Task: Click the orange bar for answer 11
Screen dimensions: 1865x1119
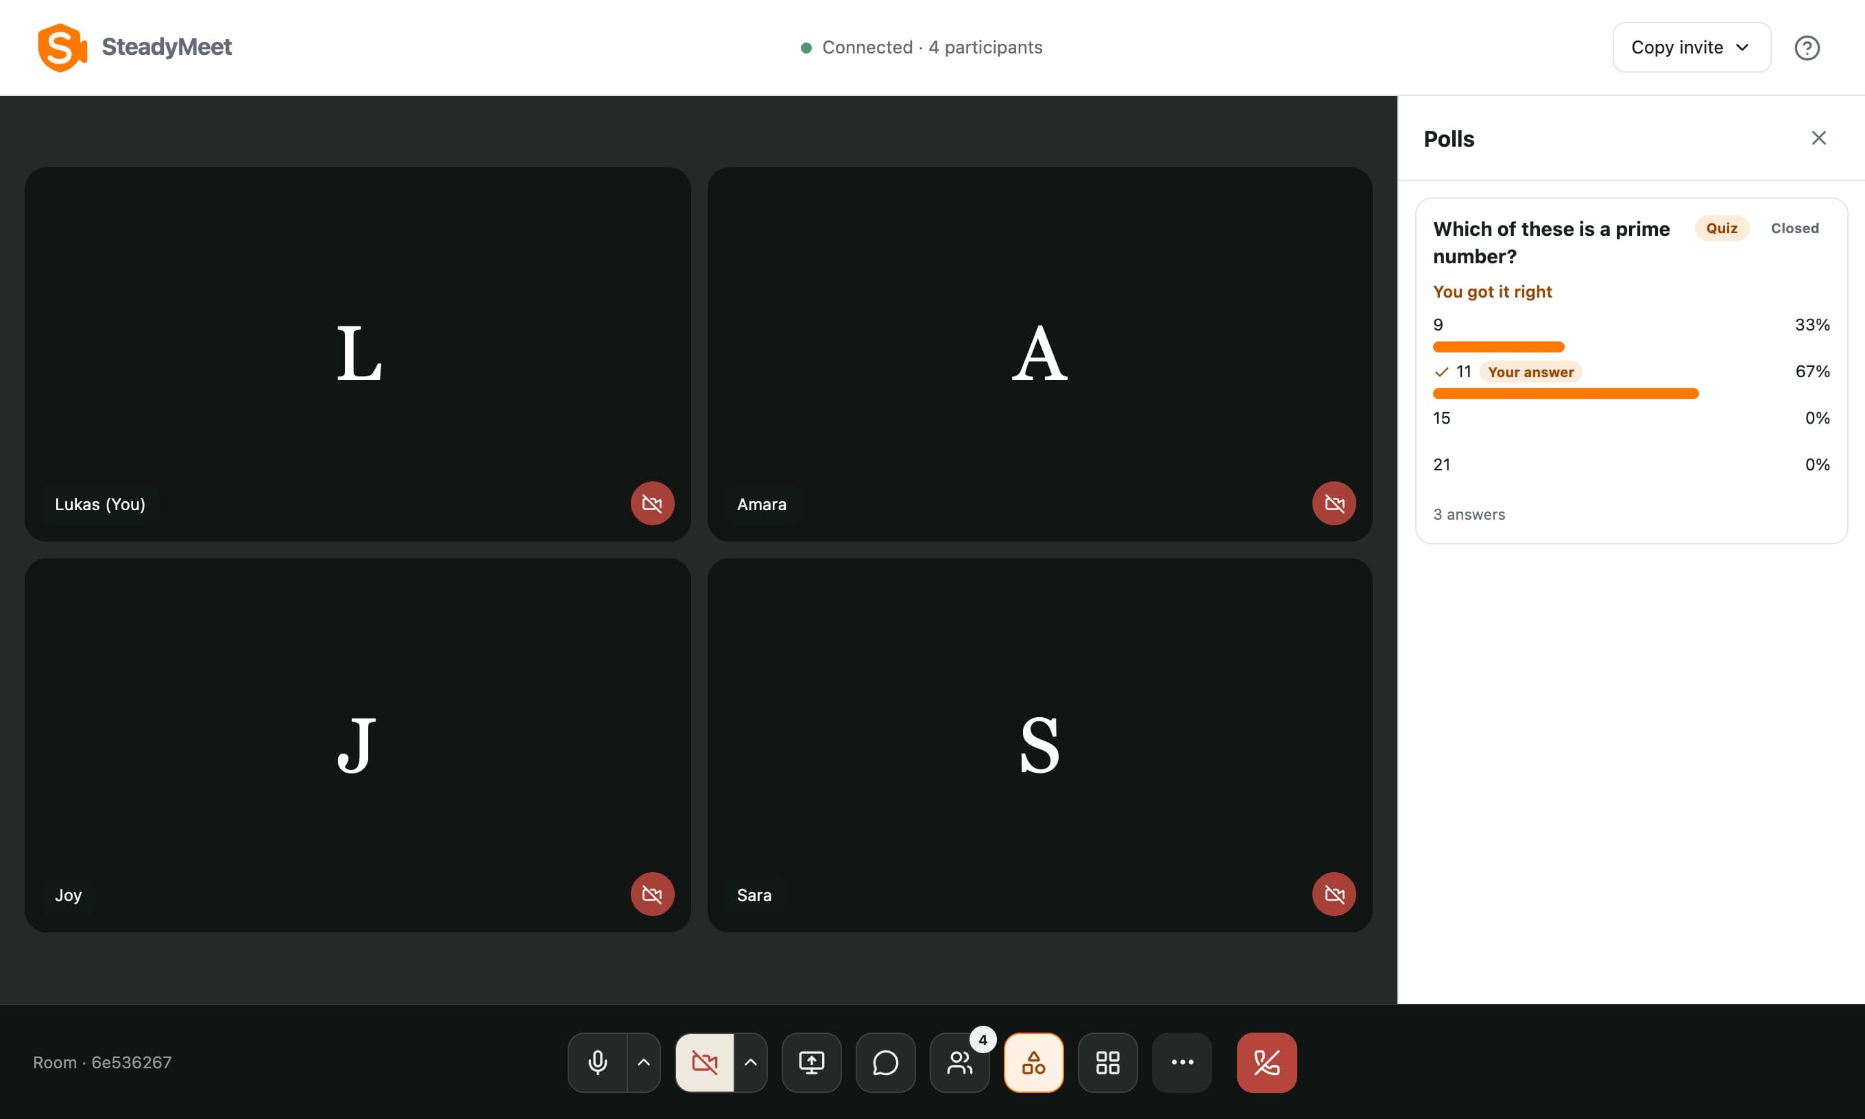Action: pos(1566,394)
